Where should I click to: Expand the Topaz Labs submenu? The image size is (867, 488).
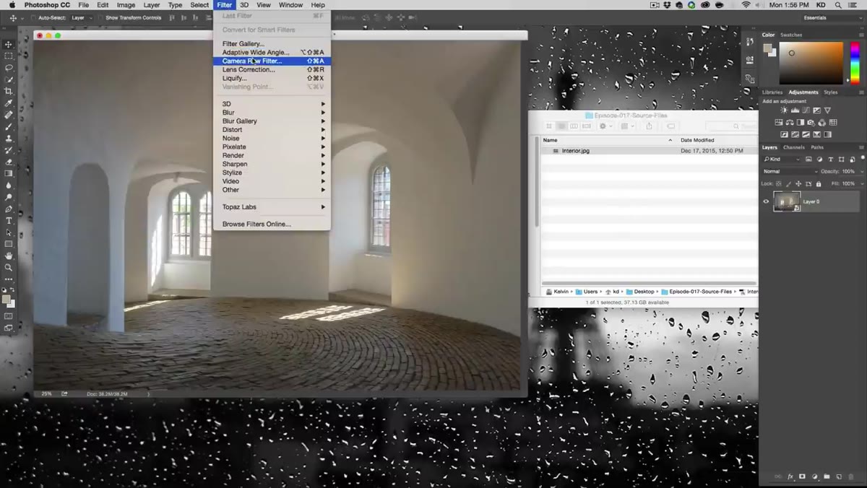tap(272, 207)
